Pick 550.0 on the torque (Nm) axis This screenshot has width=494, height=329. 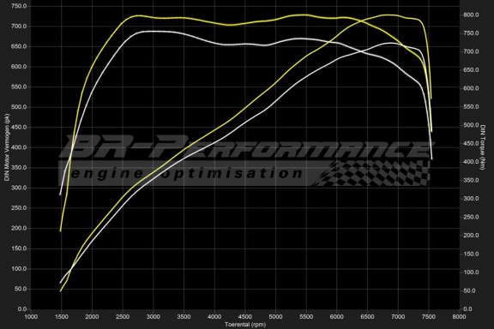pyautogui.click(x=471, y=107)
